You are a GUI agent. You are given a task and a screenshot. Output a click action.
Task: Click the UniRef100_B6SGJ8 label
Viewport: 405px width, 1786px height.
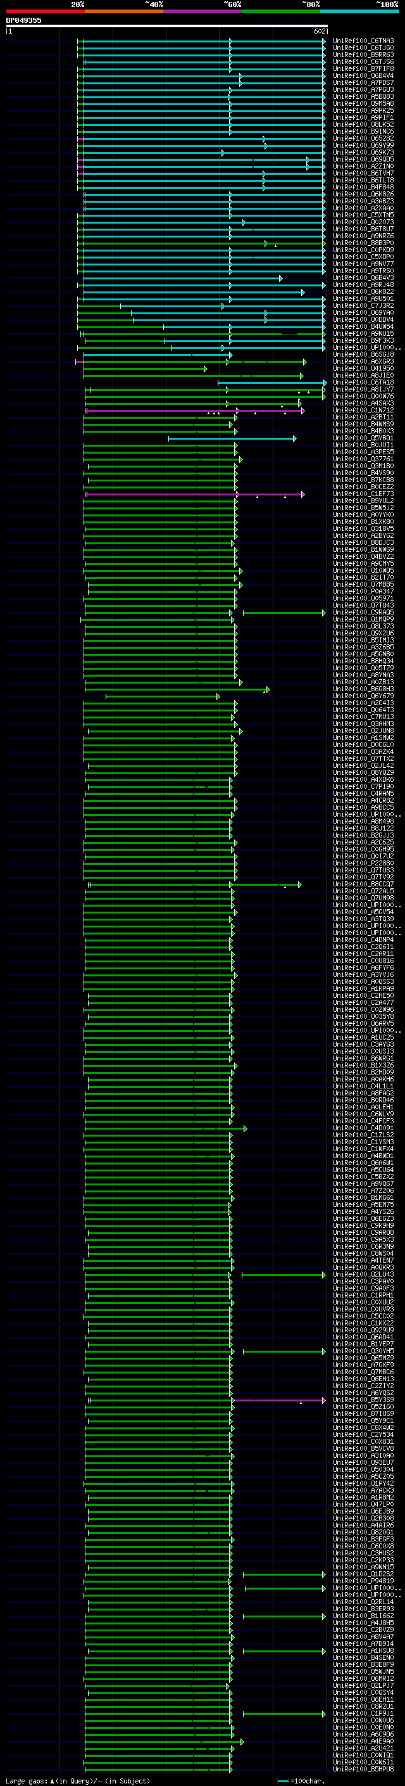tap(363, 355)
